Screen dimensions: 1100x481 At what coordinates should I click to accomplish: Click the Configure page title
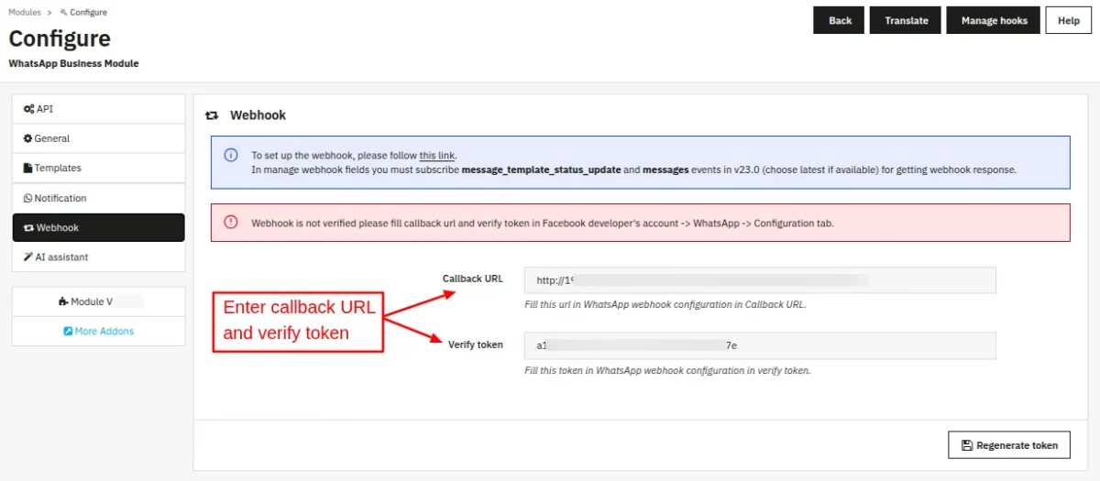coord(60,38)
